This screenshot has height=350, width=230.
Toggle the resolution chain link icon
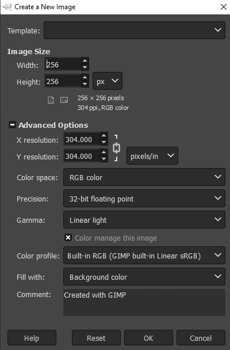116,148
